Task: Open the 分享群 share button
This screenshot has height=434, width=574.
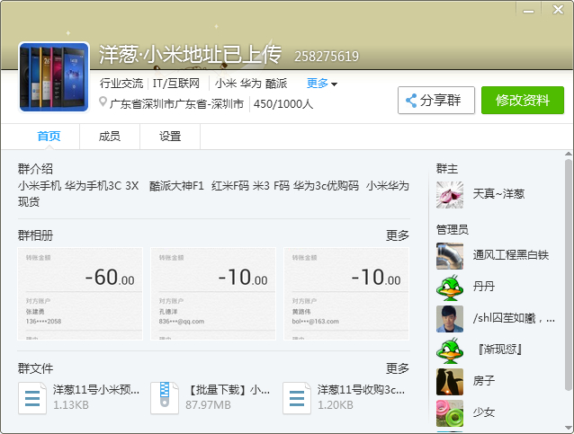Action: point(436,100)
